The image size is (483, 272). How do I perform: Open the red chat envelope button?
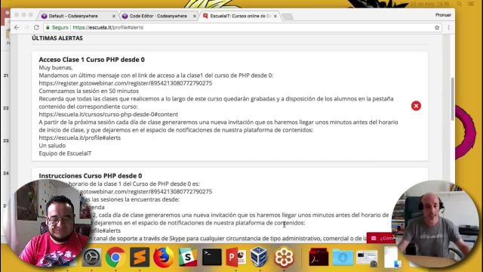point(380,238)
